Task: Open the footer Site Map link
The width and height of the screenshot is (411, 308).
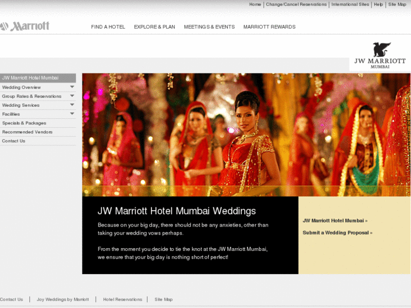Action: point(163,300)
